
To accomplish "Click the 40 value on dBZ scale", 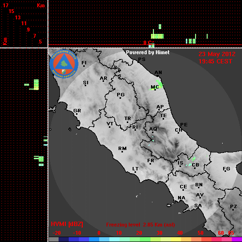I will (180, 233).
